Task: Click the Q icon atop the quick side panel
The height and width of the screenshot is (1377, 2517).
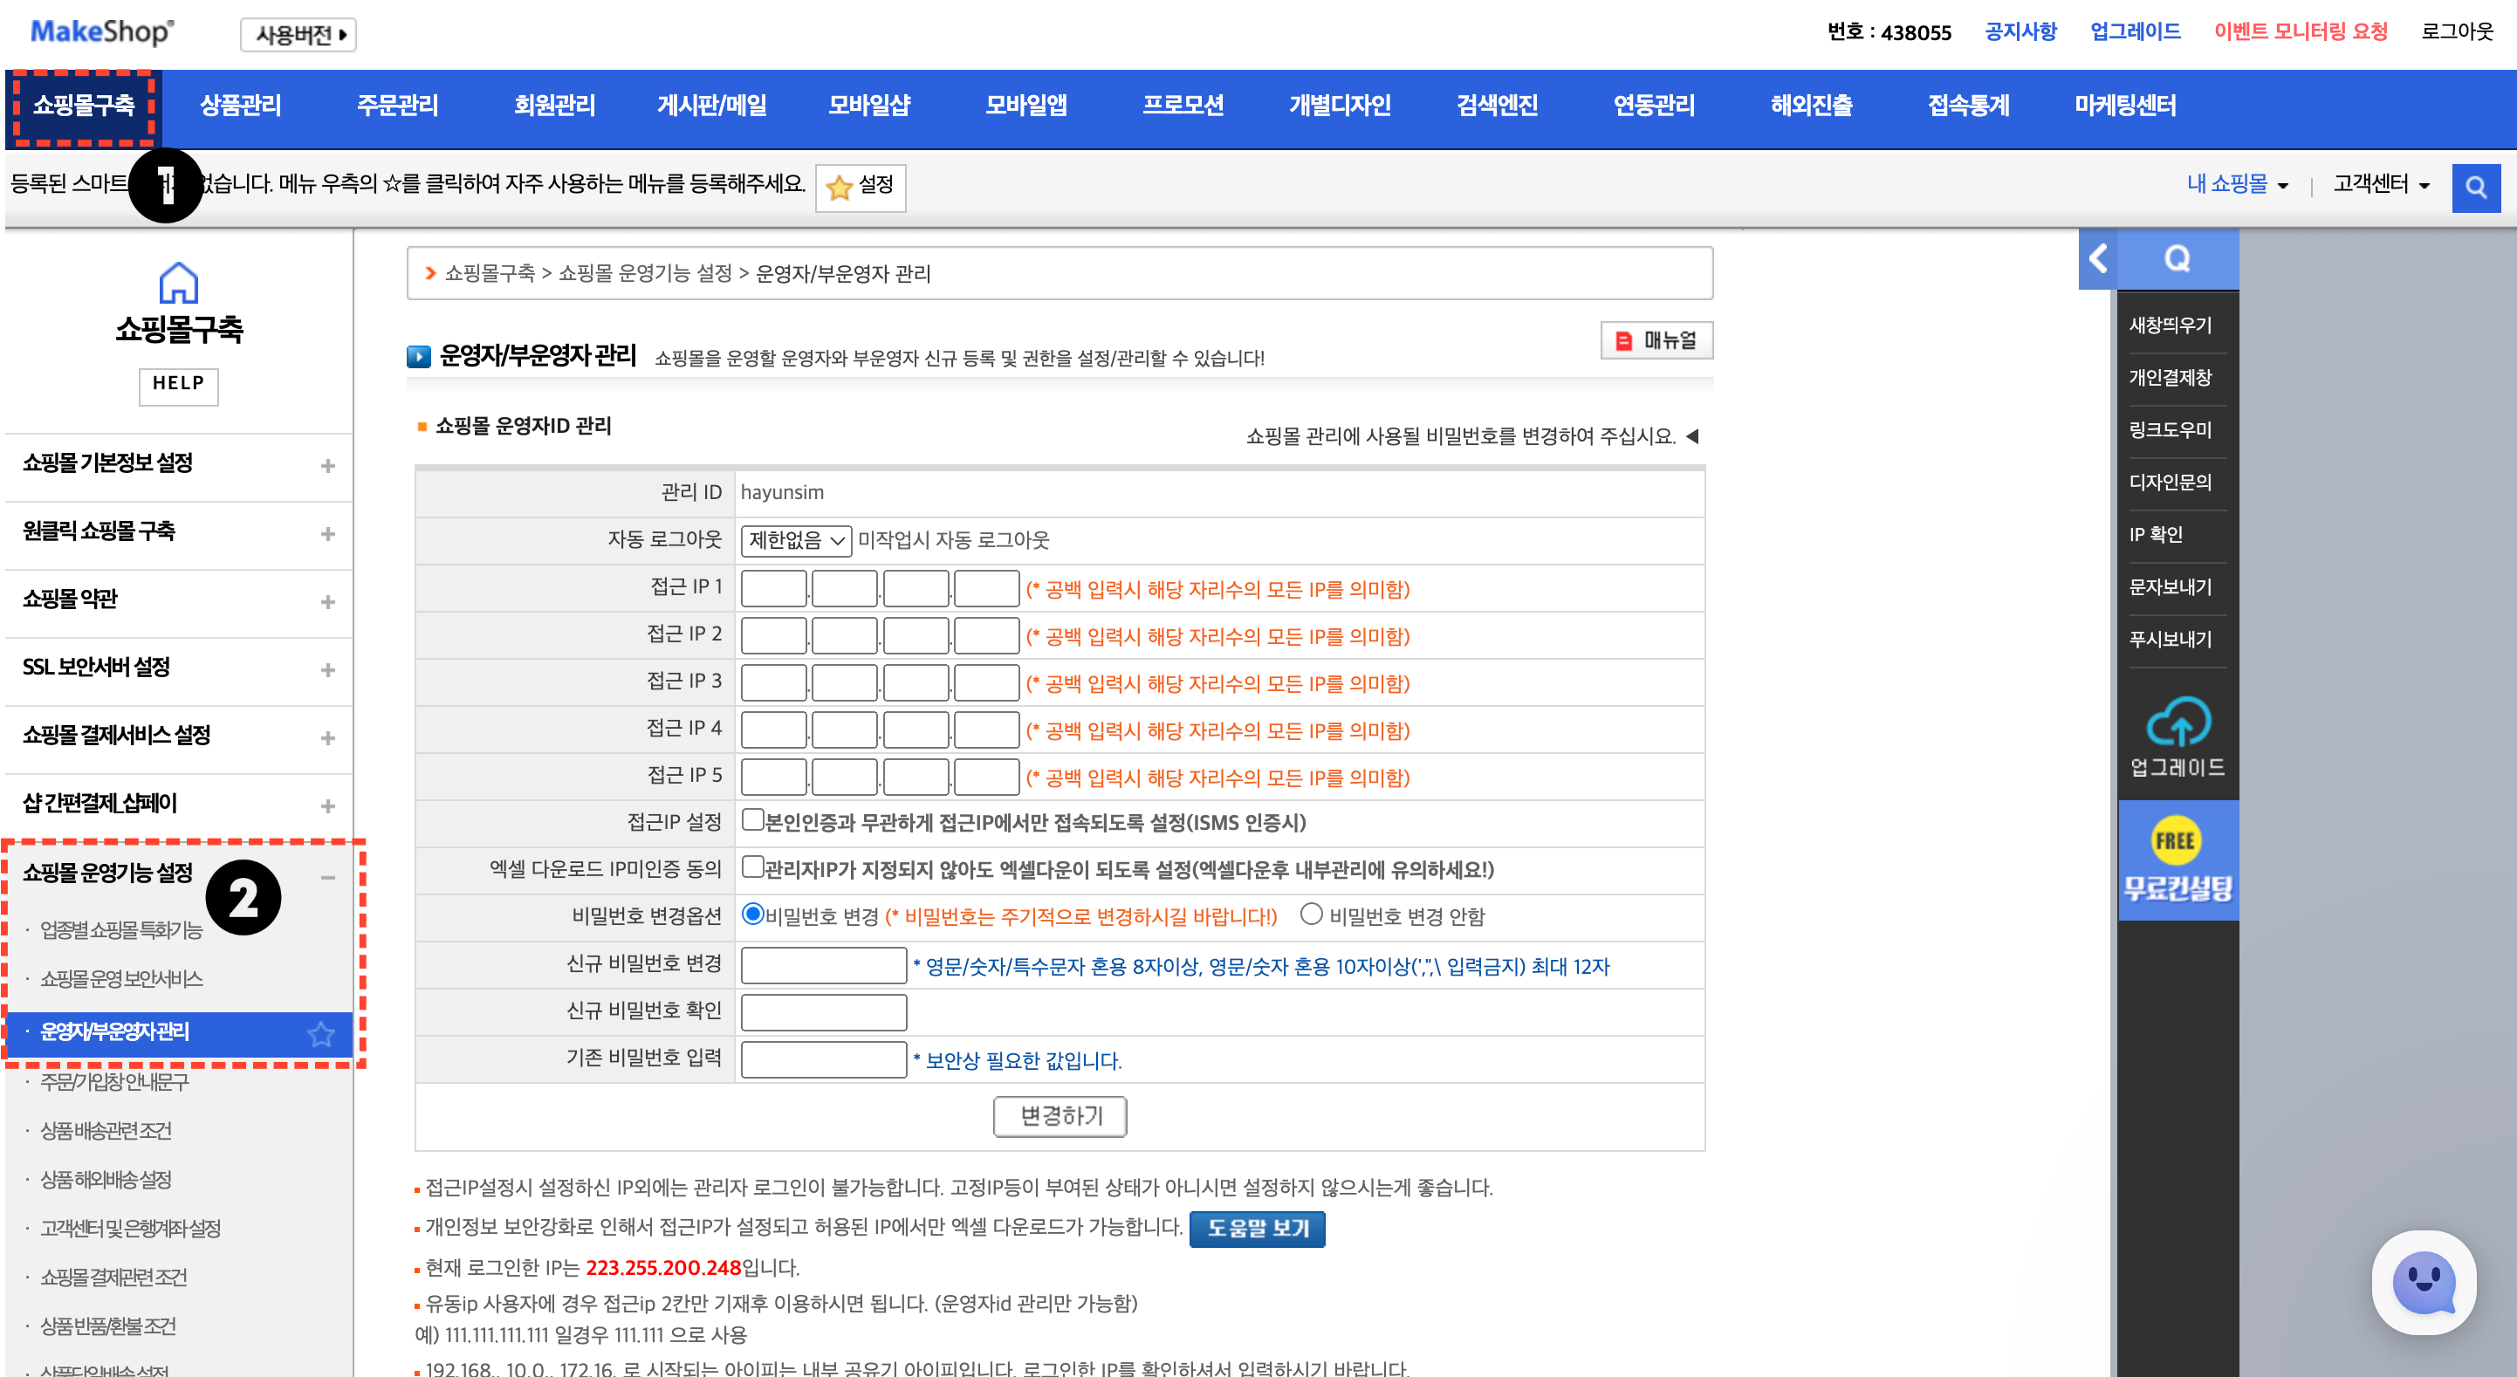Action: [2177, 259]
